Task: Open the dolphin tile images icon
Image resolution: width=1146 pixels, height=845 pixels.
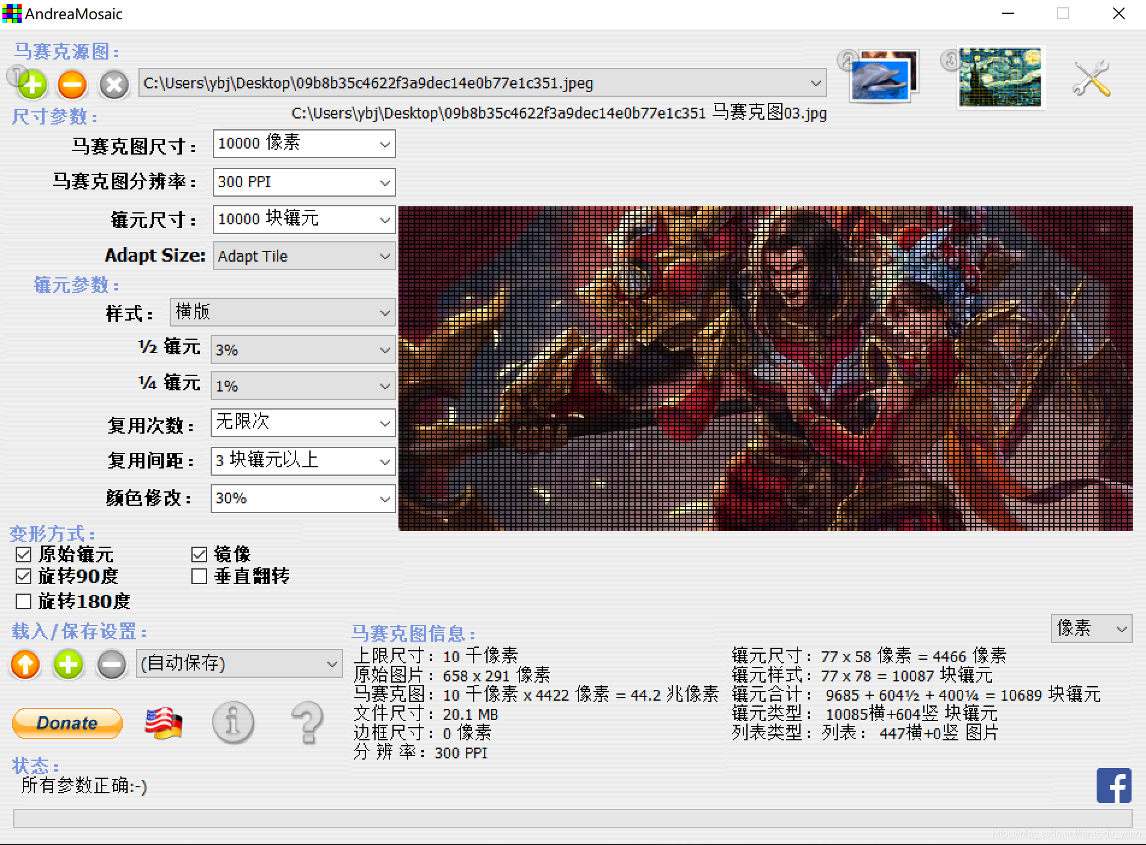Action: click(884, 76)
